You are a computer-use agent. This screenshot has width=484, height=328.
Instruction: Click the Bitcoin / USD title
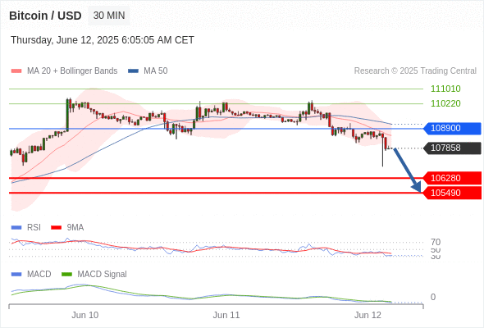pos(45,16)
